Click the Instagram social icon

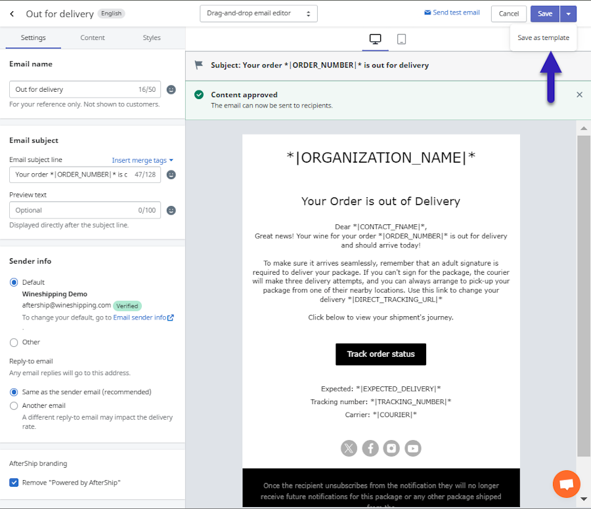391,449
